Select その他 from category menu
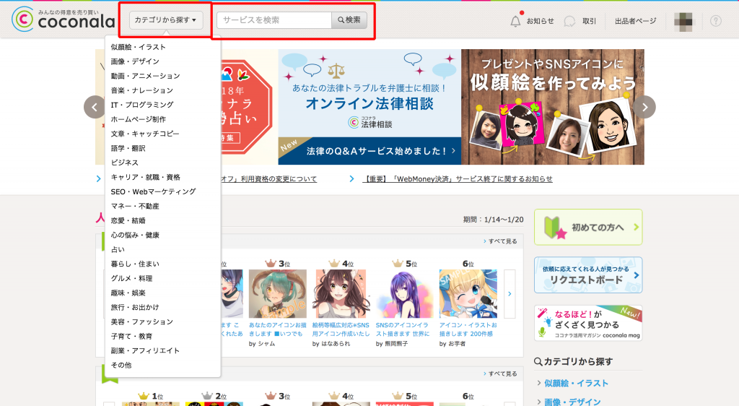 (x=121, y=366)
